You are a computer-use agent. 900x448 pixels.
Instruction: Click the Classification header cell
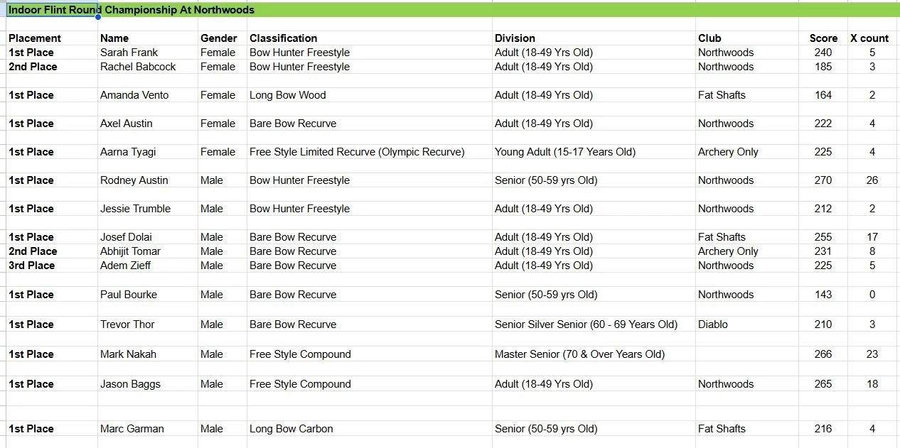(x=370, y=38)
